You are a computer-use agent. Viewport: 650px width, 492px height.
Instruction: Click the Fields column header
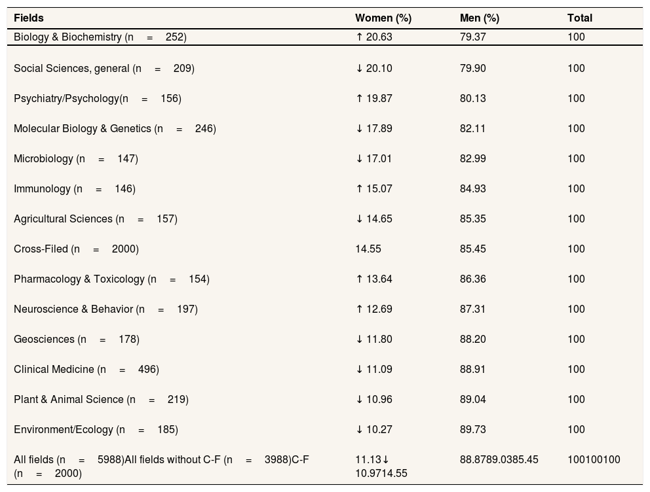coord(29,18)
